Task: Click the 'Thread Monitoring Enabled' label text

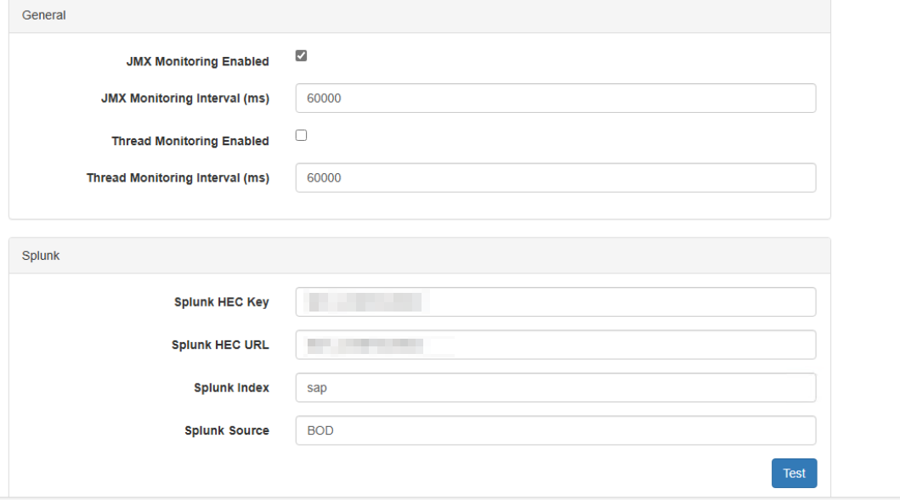Action: [190, 142]
